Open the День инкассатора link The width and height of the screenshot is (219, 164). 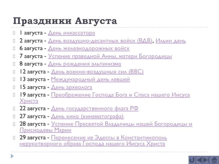point(71,33)
